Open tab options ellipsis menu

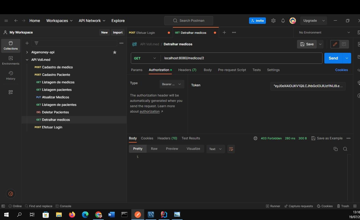pyautogui.click(x=234, y=32)
